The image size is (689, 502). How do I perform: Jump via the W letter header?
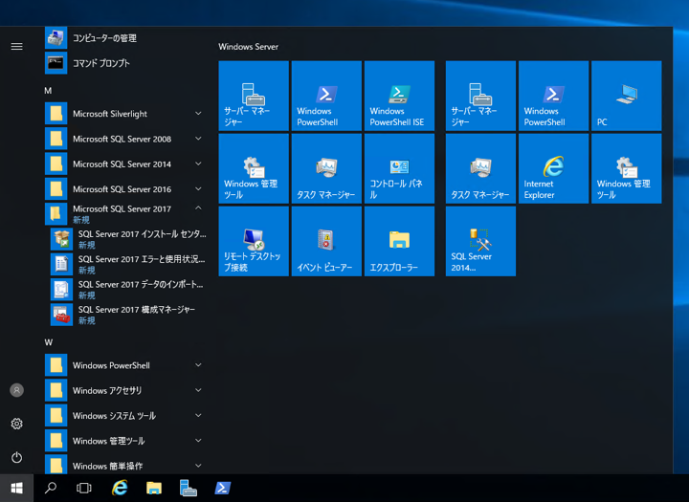(49, 342)
